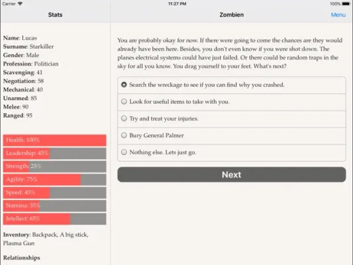Choose Nothing else. Lets just go.
This screenshot has height=265, width=353.
(231, 152)
